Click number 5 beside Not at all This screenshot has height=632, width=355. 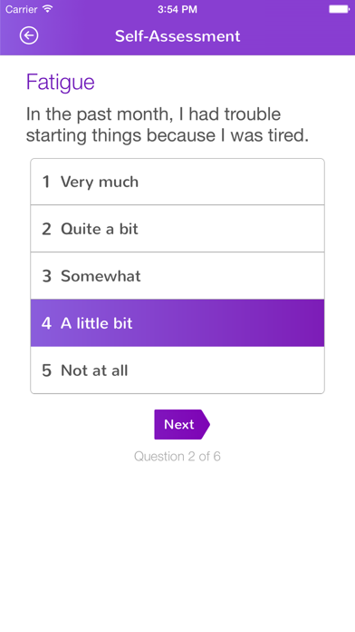(46, 370)
